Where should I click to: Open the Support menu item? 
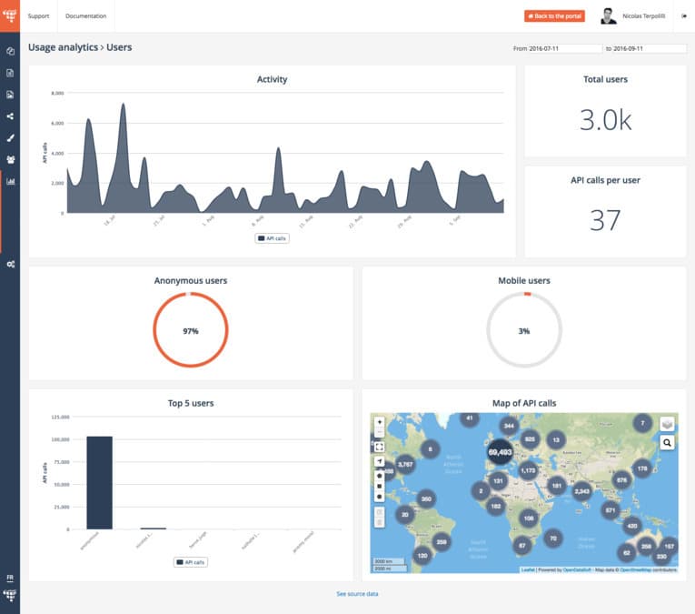coord(38,16)
